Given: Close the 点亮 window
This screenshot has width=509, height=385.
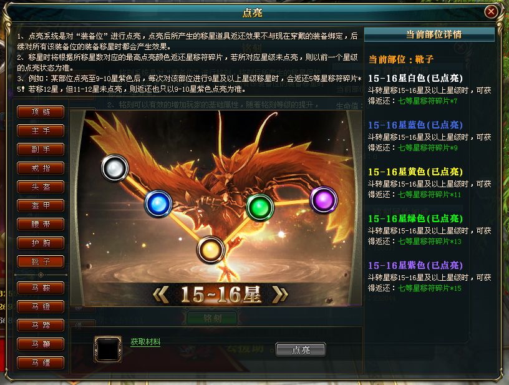Looking at the screenshot, I should [491, 12].
